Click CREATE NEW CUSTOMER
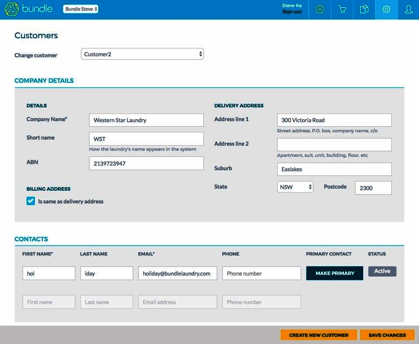This screenshot has width=419, height=344. (x=319, y=335)
